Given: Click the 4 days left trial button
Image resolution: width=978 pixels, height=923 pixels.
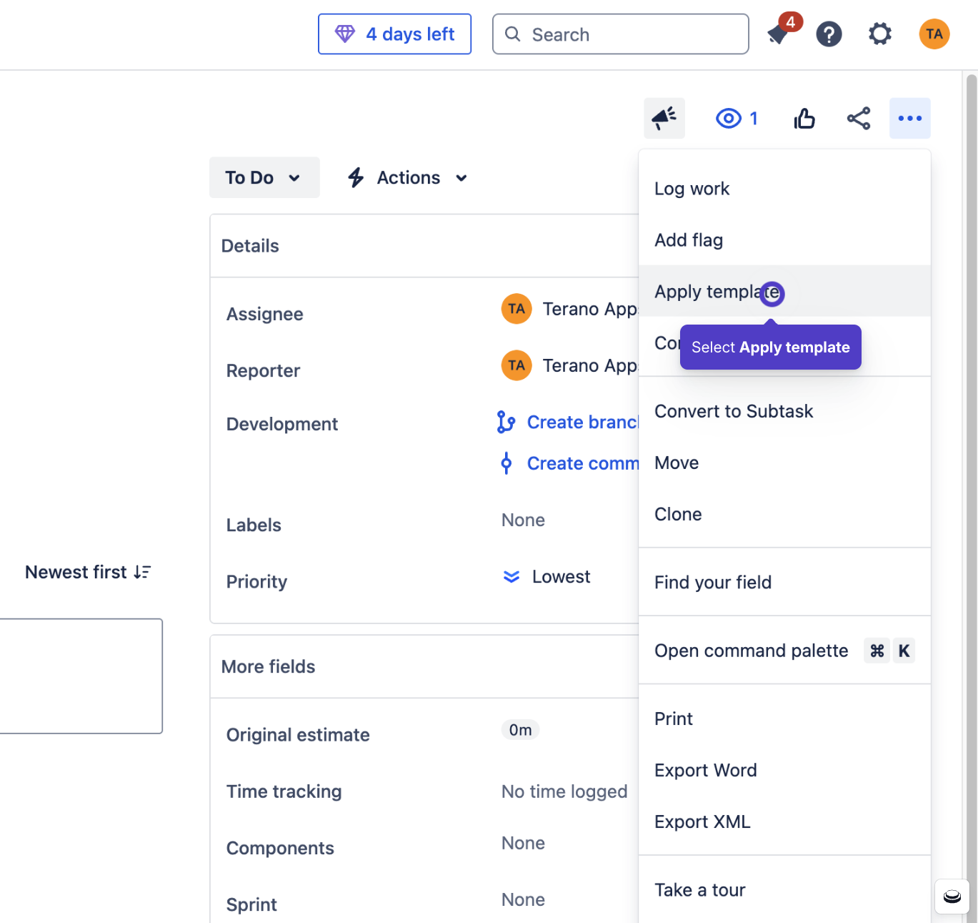Looking at the screenshot, I should click(x=394, y=34).
